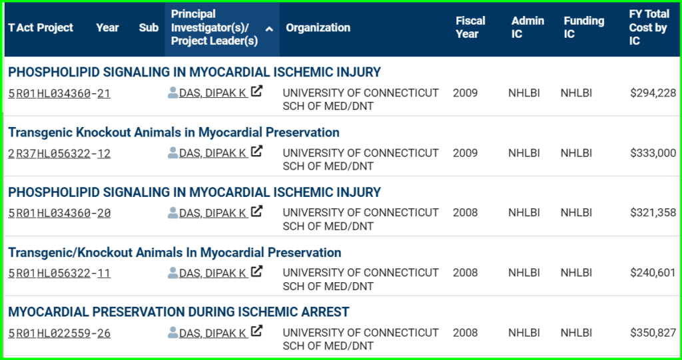682x360 pixels.
Task: Open Transgenic Knockout Animals in Myocardial Preservation title
Action: click(174, 132)
